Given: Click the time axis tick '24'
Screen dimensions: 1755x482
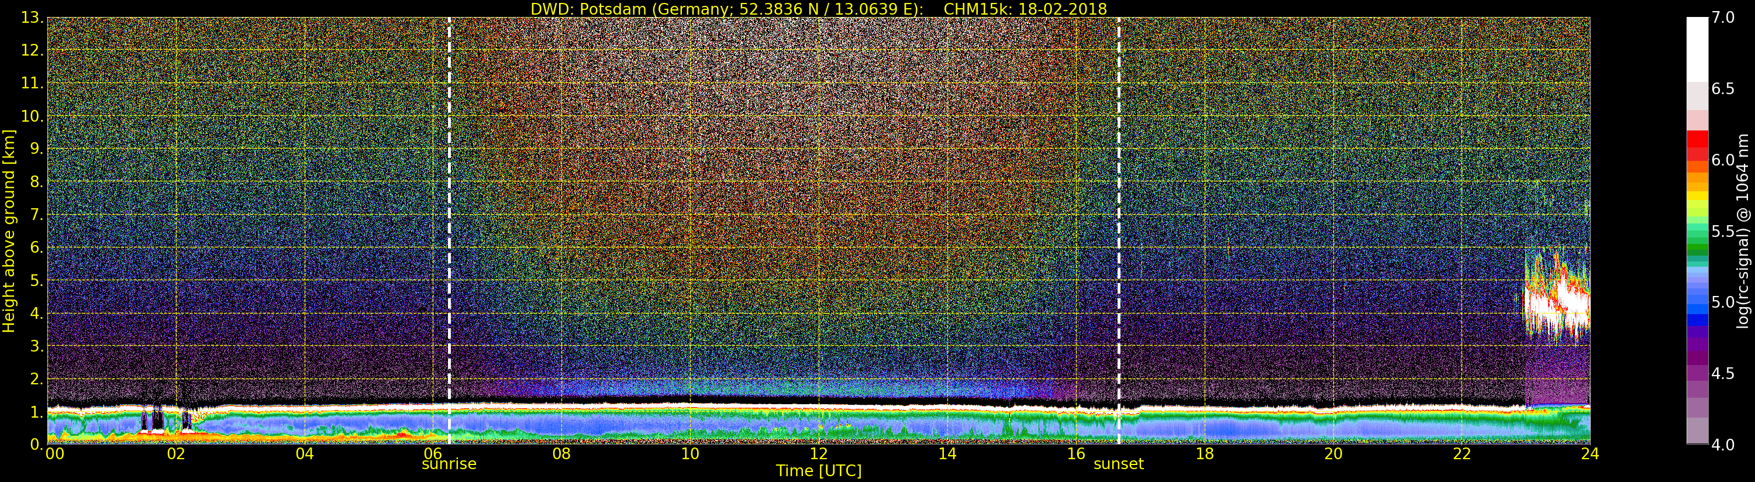Looking at the screenshot, I should point(1590,453).
